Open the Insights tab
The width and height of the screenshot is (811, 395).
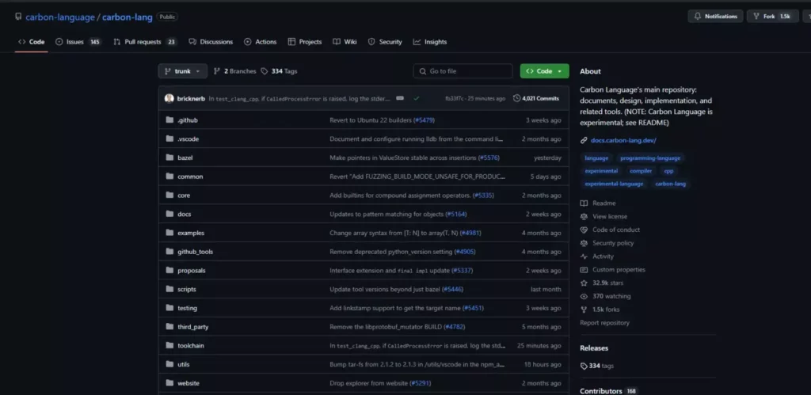[x=430, y=42]
